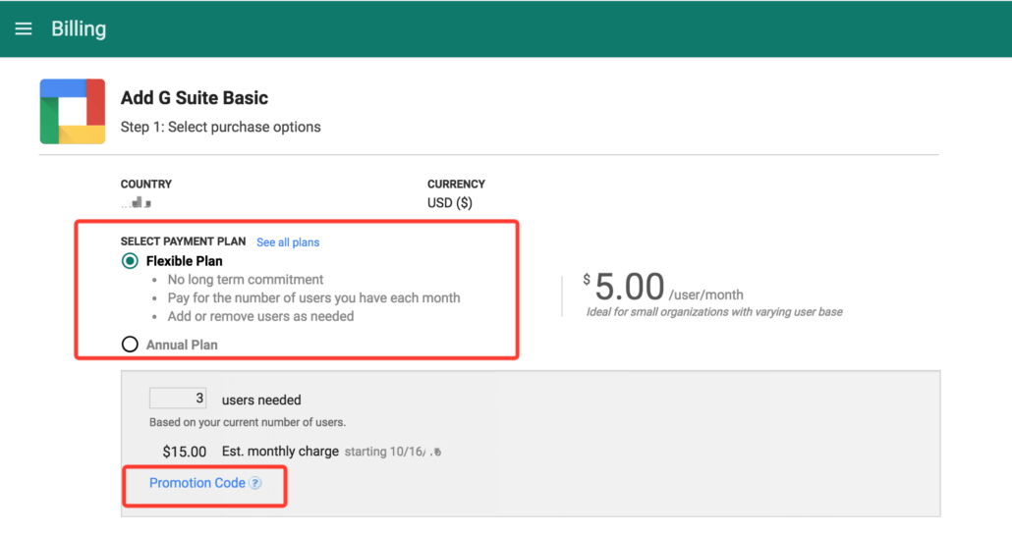
Task: Click the Step 1: Select purchase options text
Action: 221,127
